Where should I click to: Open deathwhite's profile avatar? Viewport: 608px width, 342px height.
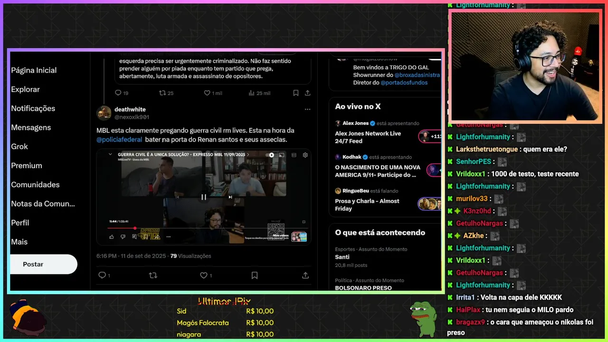coord(104,113)
